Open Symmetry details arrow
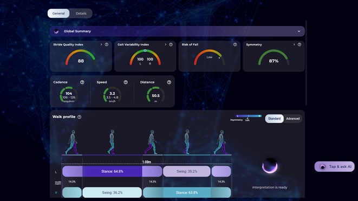The width and height of the screenshot is (358, 201). point(294,44)
